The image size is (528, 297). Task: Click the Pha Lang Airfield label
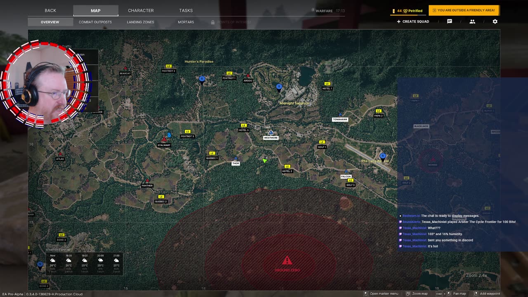pos(375,161)
